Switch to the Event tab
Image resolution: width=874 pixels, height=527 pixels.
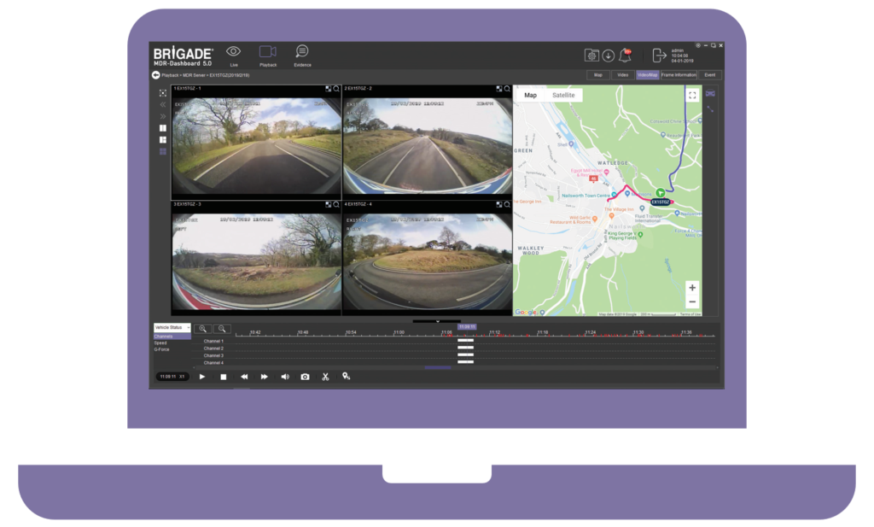709,74
